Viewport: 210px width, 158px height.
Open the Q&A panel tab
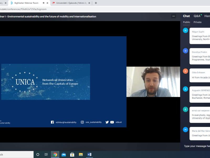(x=197, y=16)
